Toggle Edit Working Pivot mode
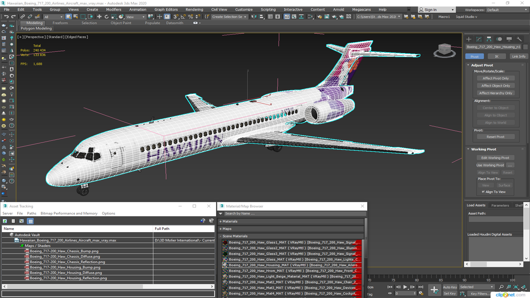The image size is (530, 298). click(495, 158)
